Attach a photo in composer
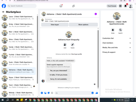This screenshot has width=136, height=102. (x=45, y=93)
